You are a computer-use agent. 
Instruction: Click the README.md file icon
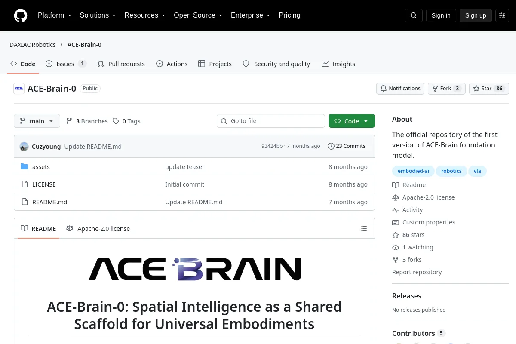pyautogui.click(x=25, y=202)
